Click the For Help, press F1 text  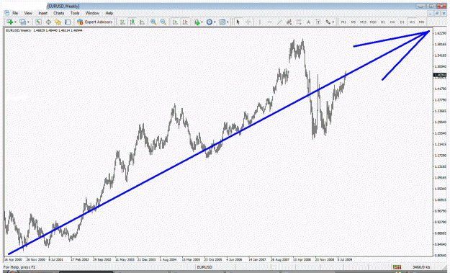19,267
